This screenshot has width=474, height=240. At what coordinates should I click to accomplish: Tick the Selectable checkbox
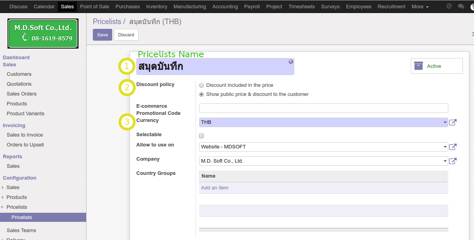pyautogui.click(x=202, y=136)
